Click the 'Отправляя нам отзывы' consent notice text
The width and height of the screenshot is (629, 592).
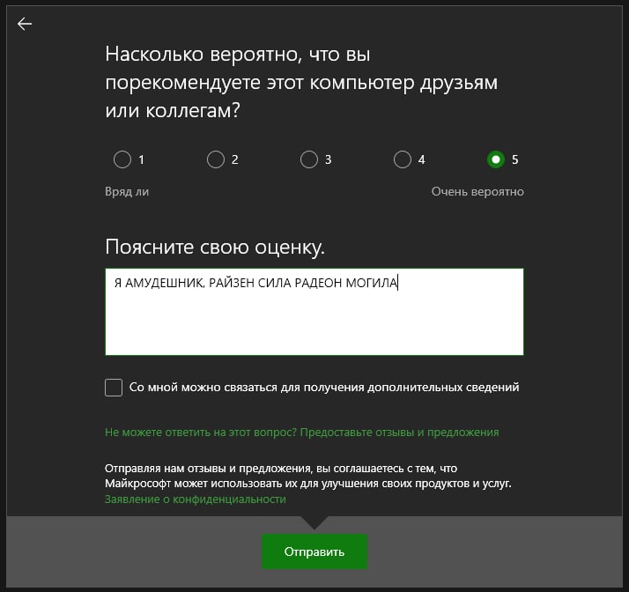(308, 476)
